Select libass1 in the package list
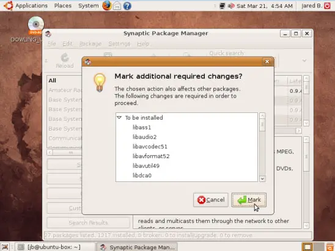 click(x=142, y=128)
